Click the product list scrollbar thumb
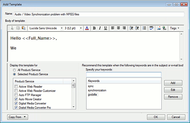The width and height of the screenshot is (190, 123). (74, 85)
